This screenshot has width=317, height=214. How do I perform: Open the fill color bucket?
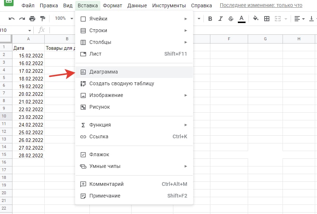(x=256, y=19)
